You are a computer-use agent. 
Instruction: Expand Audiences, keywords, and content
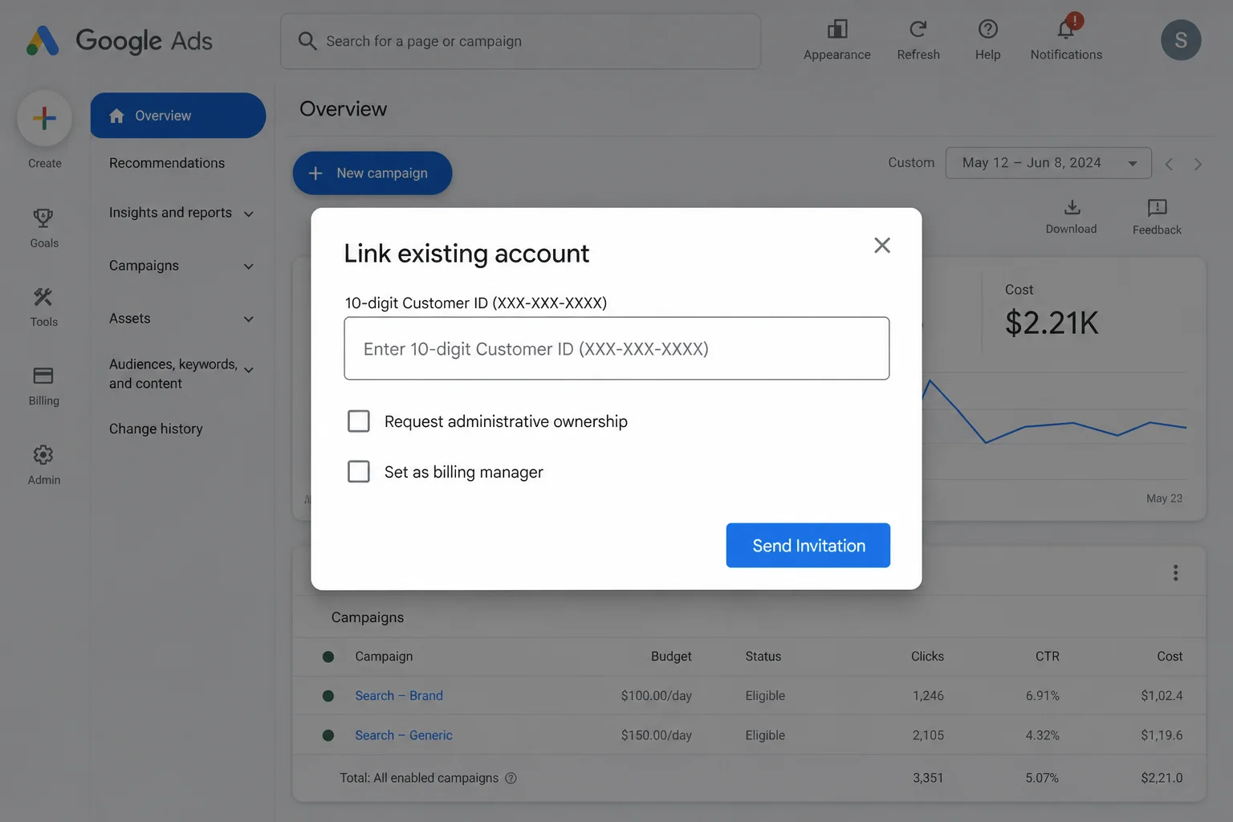[248, 370]
